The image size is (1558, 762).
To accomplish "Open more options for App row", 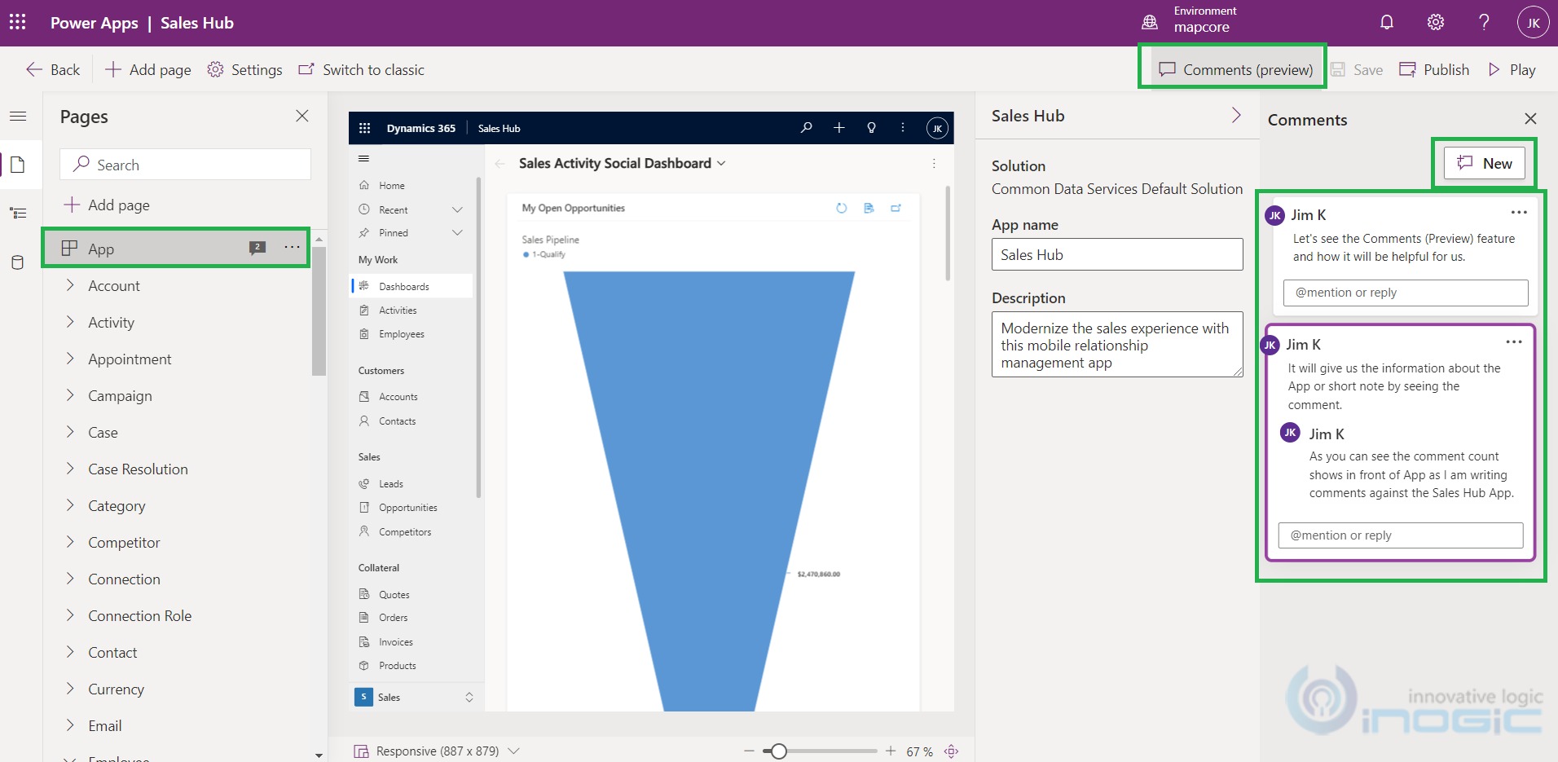I will pos(292,247).
